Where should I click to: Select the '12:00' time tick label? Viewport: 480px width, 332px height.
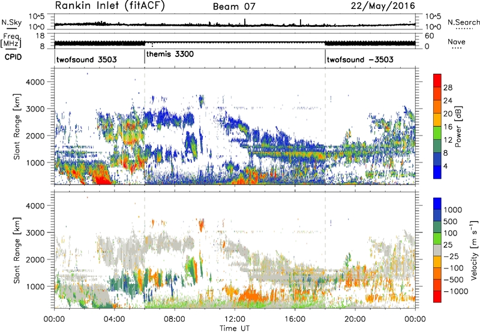(235, 319)
